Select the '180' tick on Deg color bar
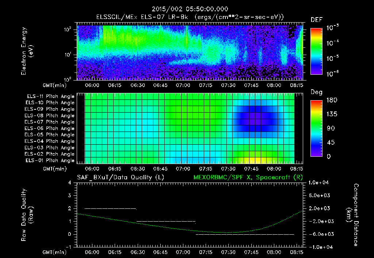374x258 pixels. [332, 100]
